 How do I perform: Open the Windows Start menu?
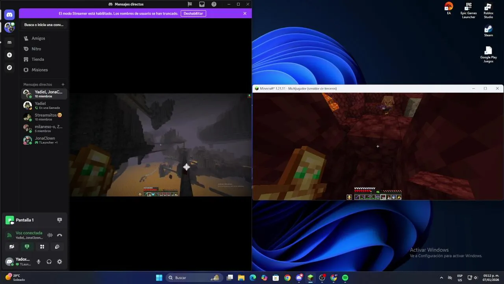point(159,278)
